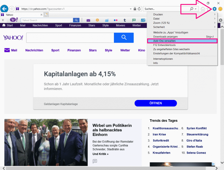Click the Home icon in browser toolbar
The image size is (224, 170).
(203, 9)
